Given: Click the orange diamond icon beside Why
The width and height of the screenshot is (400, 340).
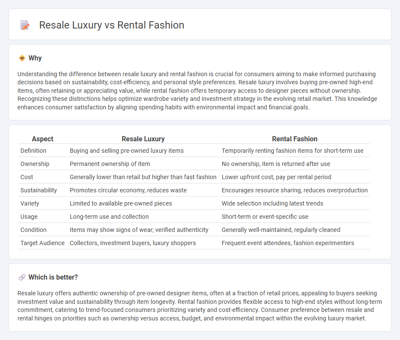Looking at the screenshot, I should coord(22,58).
